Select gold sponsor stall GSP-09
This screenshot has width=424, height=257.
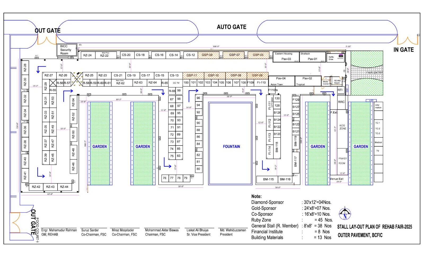click(208, 55)
